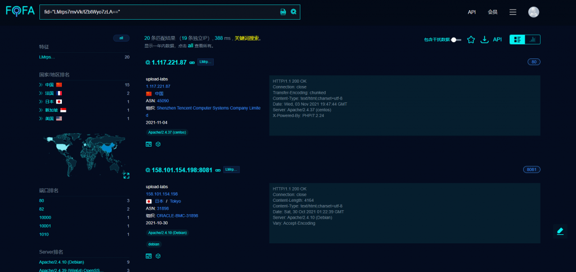576x272 pixels.
Task: Click search icon before 158.101.154.198:8081
Action: [148, 170]
